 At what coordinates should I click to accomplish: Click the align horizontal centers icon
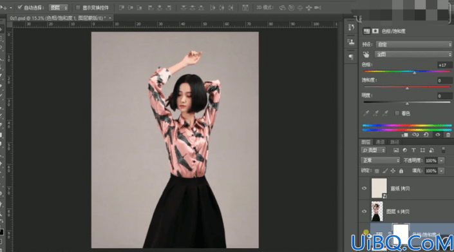[x=160, y=8]
